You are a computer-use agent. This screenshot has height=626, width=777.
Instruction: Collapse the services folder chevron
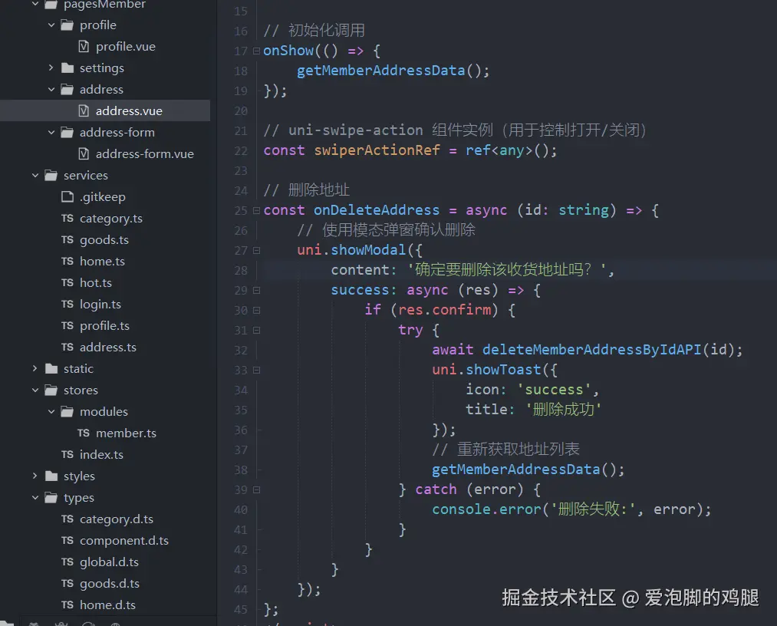[x=35, y=176]
